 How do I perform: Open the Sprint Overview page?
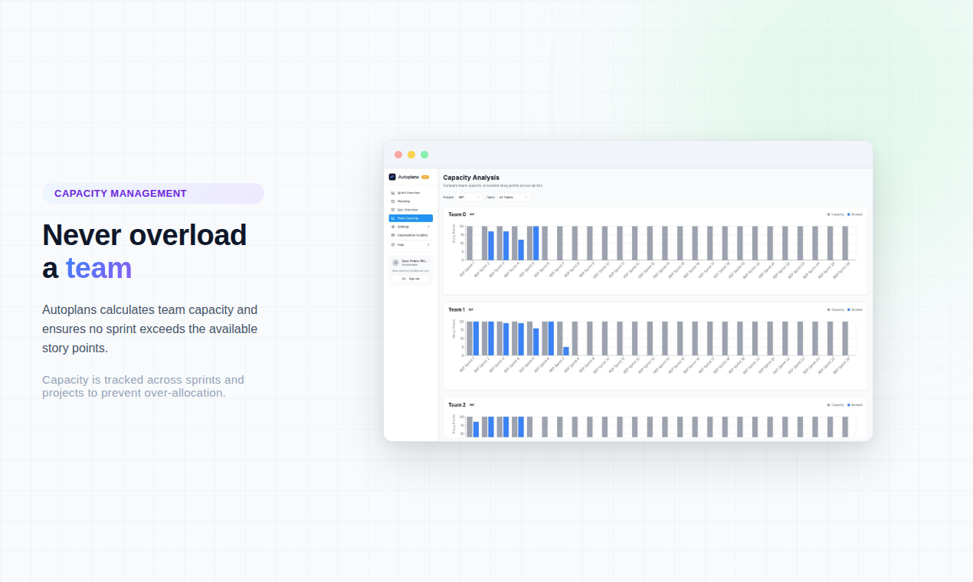[411, 193]
